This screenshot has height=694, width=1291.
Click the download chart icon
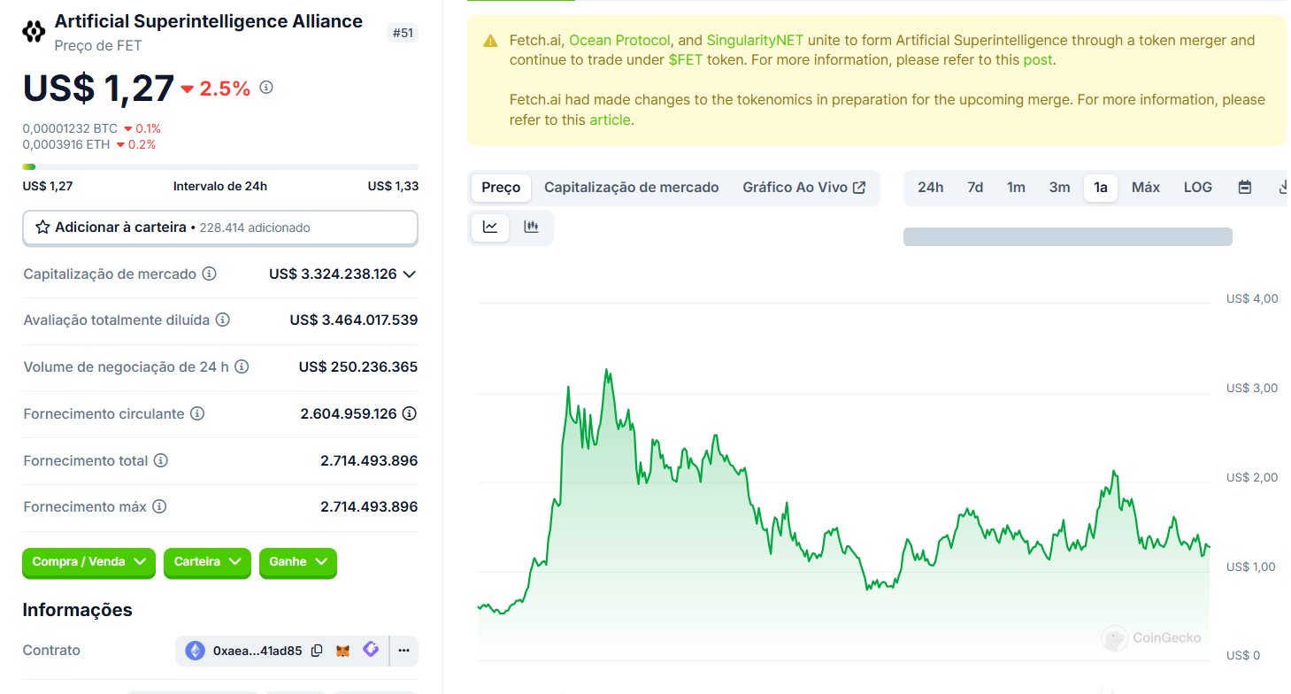(1283, 188)
